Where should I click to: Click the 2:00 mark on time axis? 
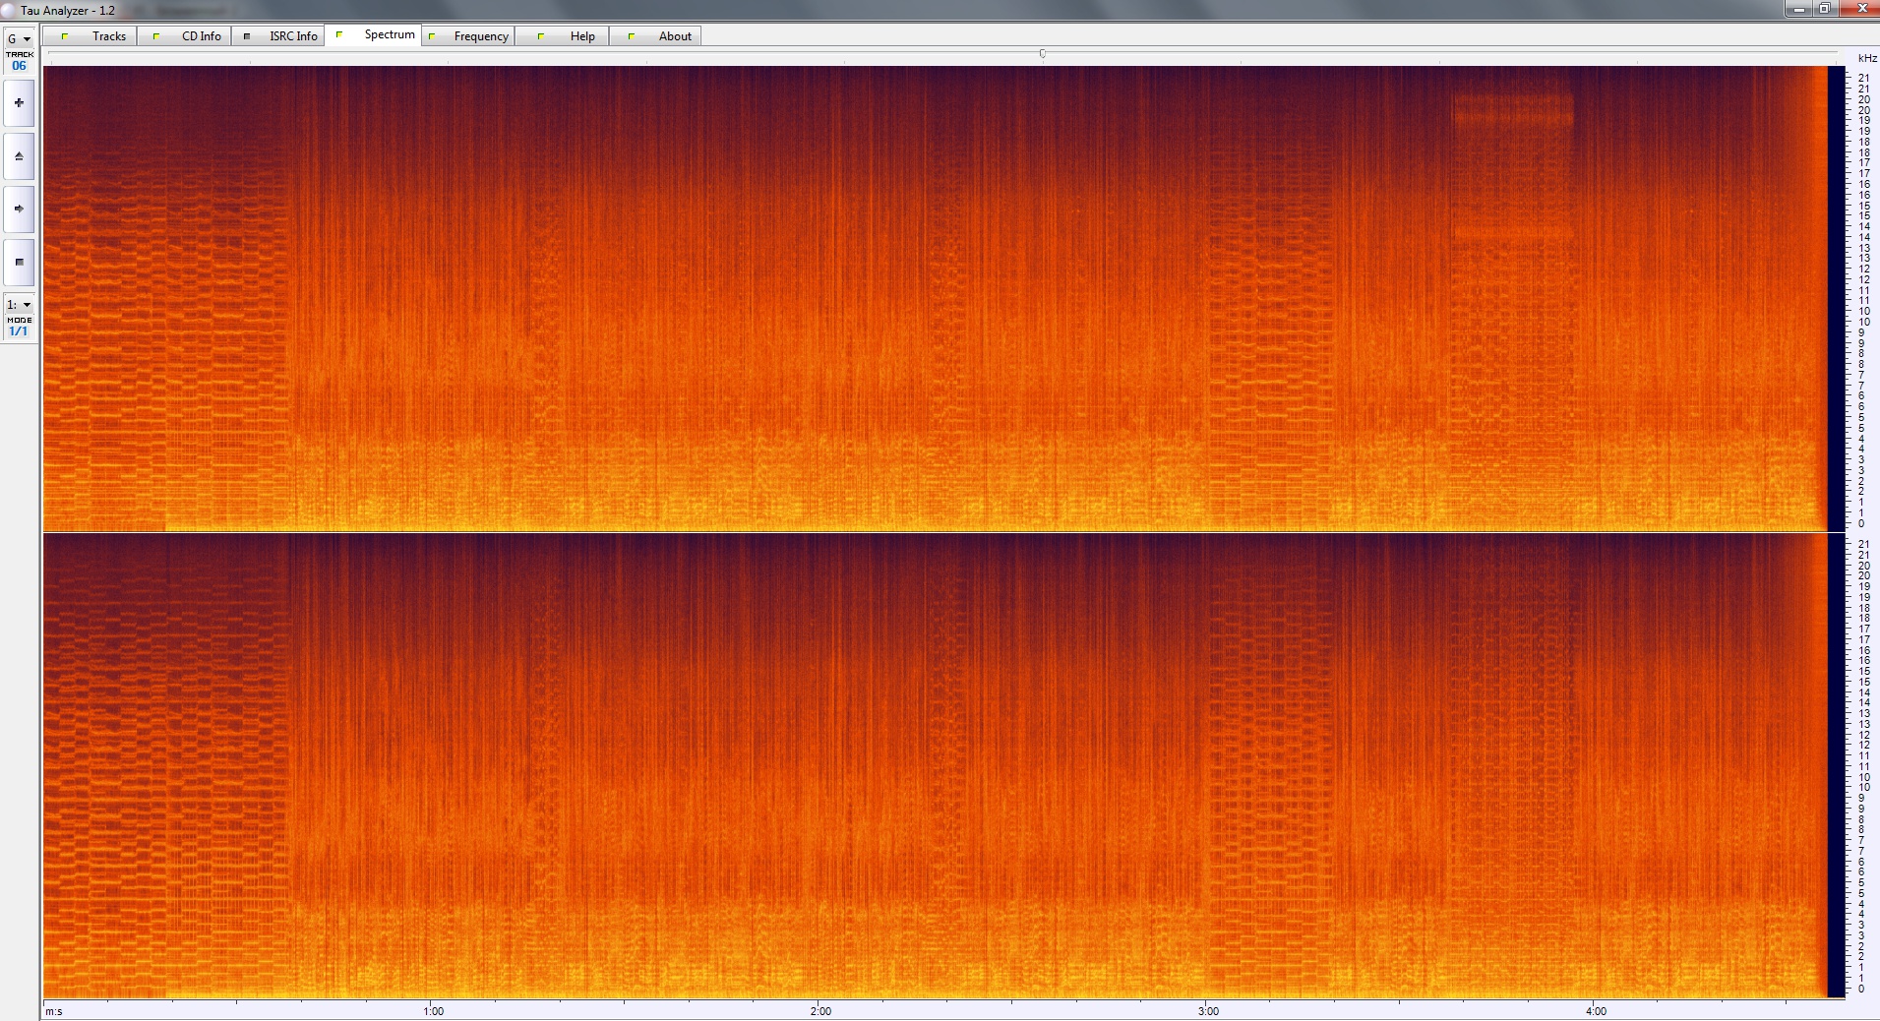(x=820, y=1011)
